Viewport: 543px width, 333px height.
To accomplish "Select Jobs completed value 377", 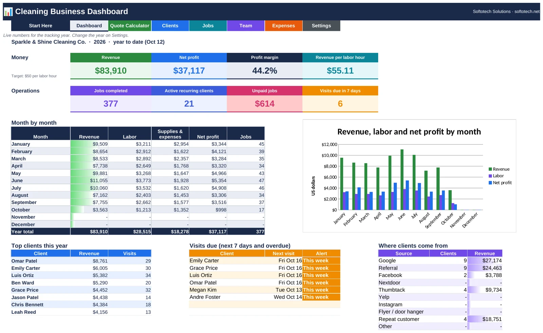I will point(111,104).
